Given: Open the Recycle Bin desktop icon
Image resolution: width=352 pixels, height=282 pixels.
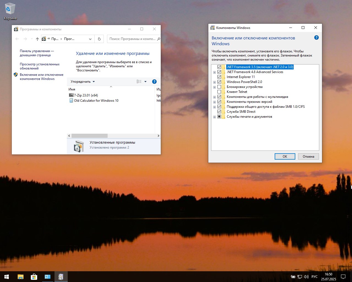Looking at the screenshot, I should click(10, 11).
